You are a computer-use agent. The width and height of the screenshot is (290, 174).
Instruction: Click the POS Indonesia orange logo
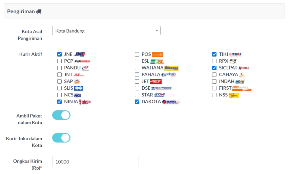157,54
